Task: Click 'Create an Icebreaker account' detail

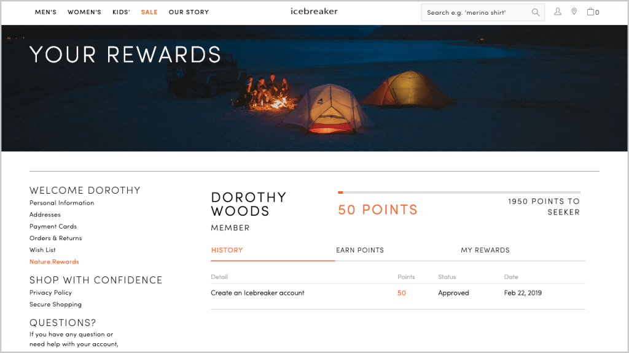Action: tap(257, 293)
